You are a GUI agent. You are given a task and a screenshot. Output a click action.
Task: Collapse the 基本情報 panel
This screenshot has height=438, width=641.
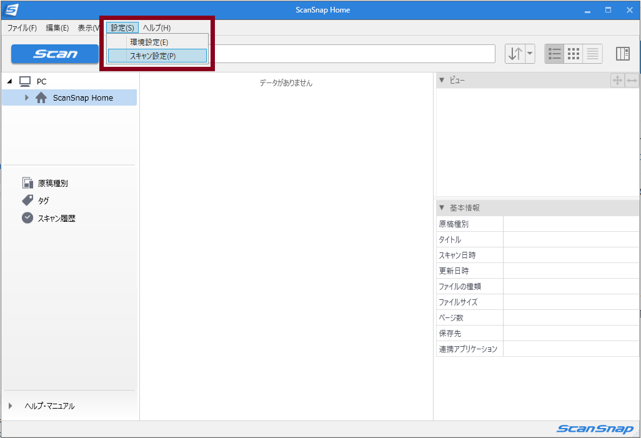pos(442,208)
